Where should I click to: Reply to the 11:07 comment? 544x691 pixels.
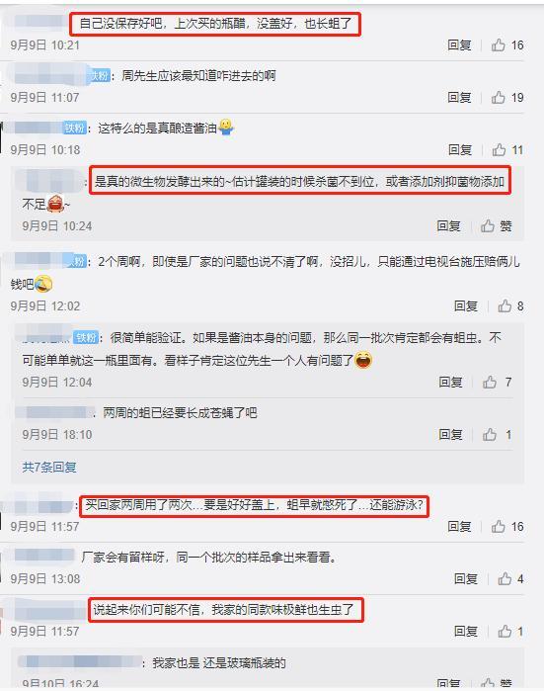point(459,98)
